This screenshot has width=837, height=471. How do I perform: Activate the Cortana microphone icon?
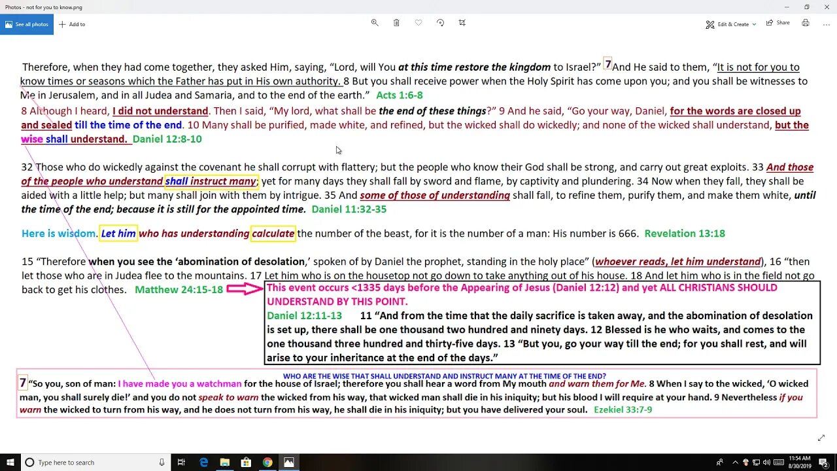click(162, 462)
